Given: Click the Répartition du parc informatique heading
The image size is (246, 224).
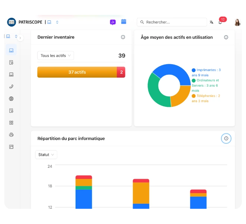Looking at the screenshot, I should [71, 139].
